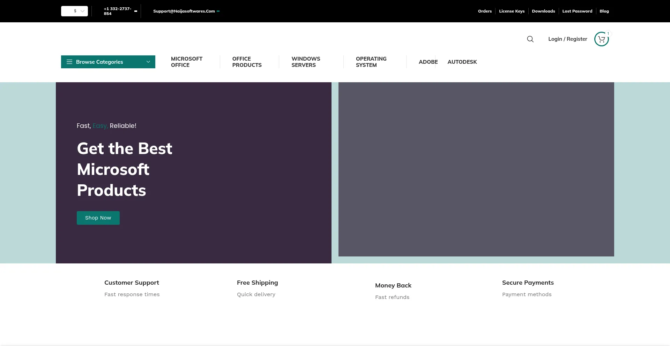Click the Shop Now button
670x346 pixels.
point(98,218)
